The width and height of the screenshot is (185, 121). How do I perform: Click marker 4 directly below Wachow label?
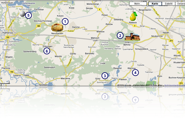click(x=135, y=72)
